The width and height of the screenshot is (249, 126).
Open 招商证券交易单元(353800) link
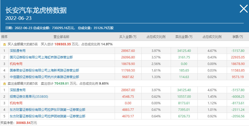coord(29,97)
